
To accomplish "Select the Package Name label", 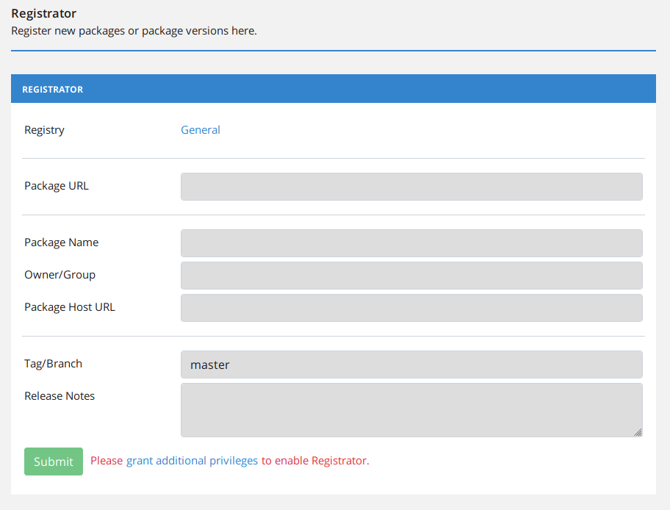I will (62, 242).
